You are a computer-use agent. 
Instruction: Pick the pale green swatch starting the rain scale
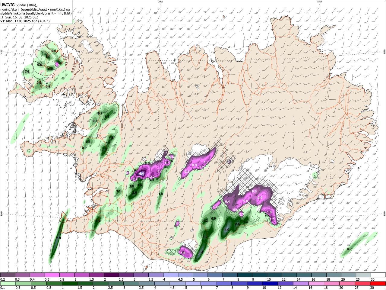8,283
